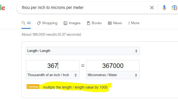
Task: Click the News newspaper icon
Action: click(110, 23)
